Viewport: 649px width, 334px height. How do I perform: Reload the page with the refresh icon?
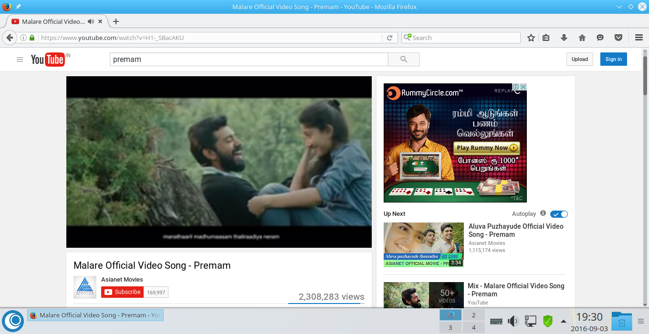pyautogui.click(x=389, y=38)
